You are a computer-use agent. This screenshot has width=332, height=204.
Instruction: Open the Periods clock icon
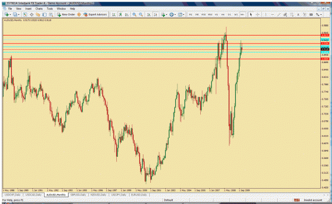click(172, 15)
